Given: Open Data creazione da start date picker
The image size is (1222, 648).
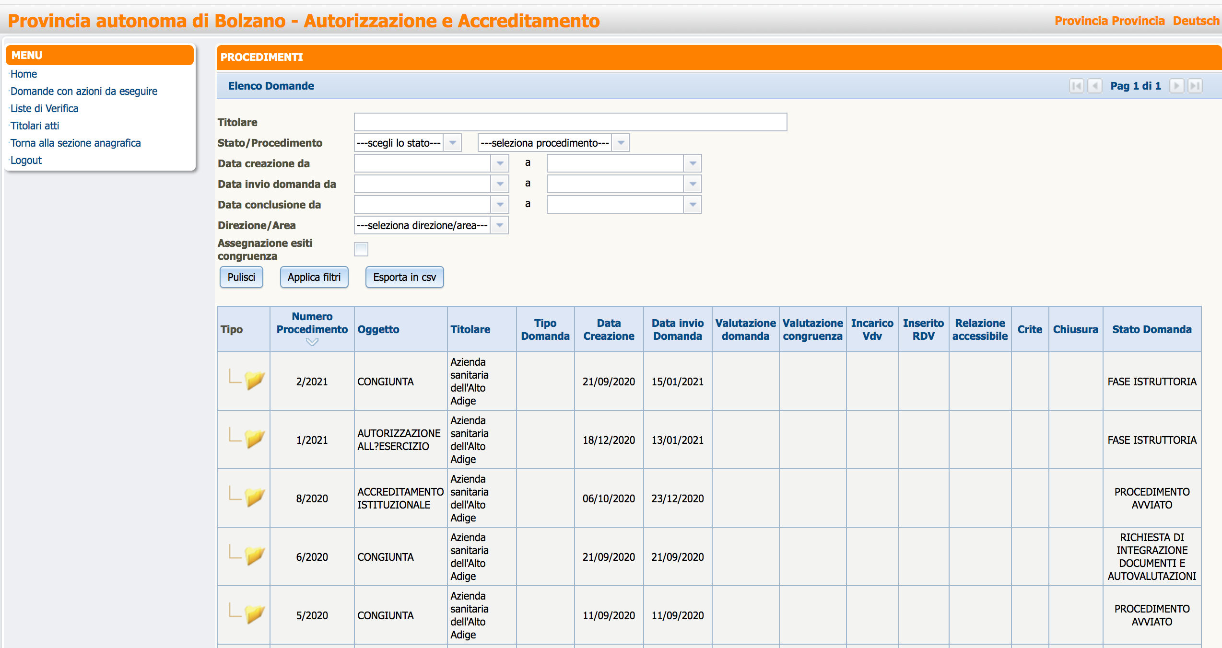Looking at the screenshot, I should [500, 163].
